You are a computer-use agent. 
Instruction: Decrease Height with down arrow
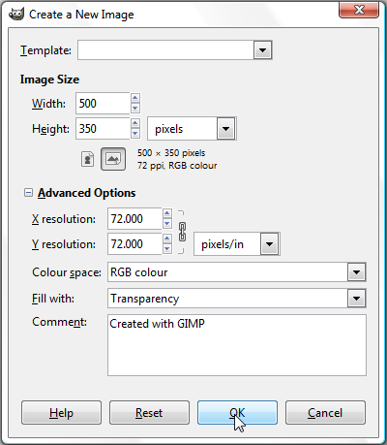135,134
